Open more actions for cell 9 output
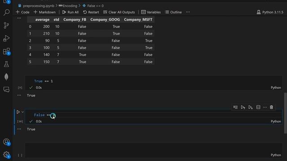This screenshot has height=161, width=287. tap(19, 95)
